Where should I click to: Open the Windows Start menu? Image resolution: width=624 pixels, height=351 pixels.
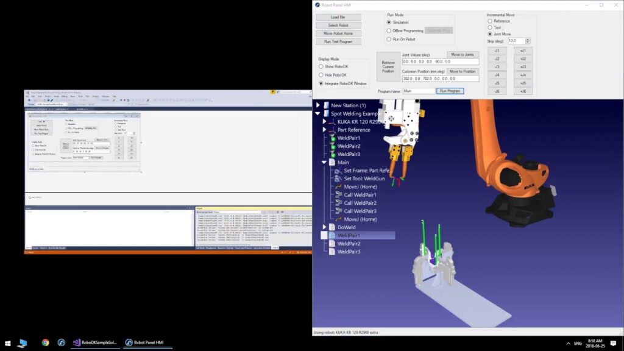7,342
